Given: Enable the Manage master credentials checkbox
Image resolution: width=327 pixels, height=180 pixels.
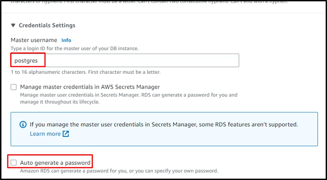Looking at the screenshot, I should pyautogui.click(x=14, y=87).
